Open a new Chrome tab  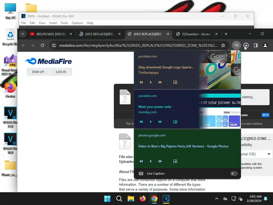(226, 34)
